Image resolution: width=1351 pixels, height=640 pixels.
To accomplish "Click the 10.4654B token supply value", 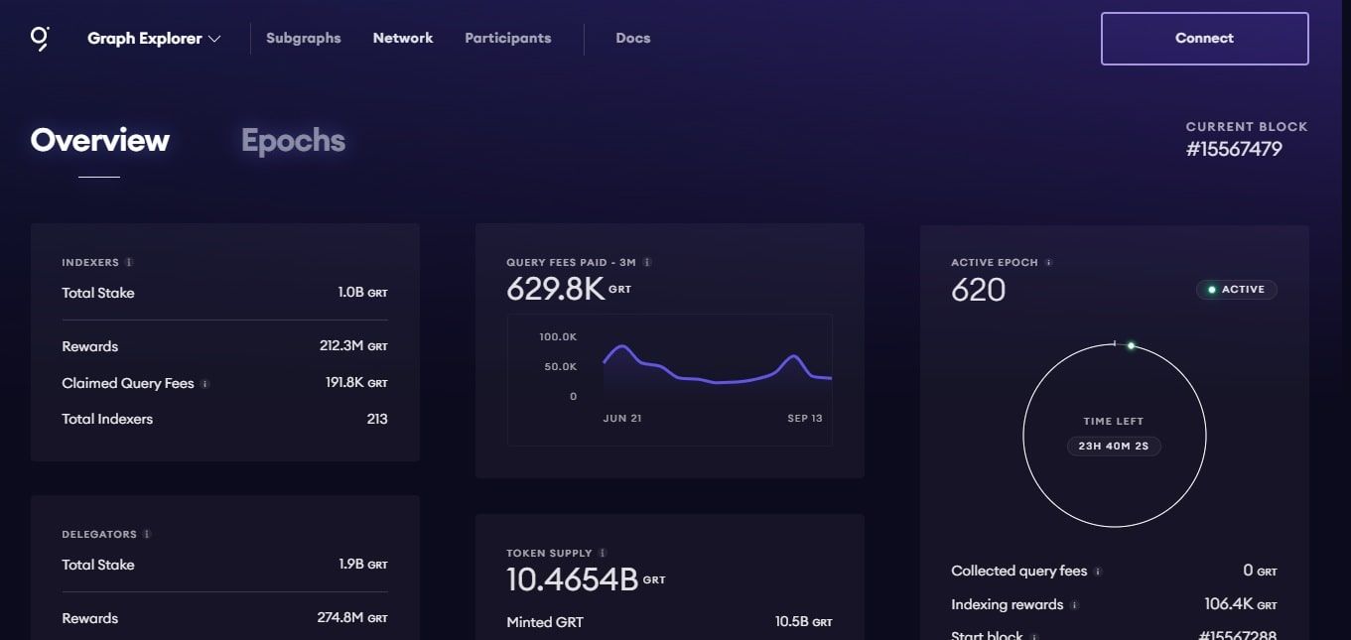I will coord(572,579).
